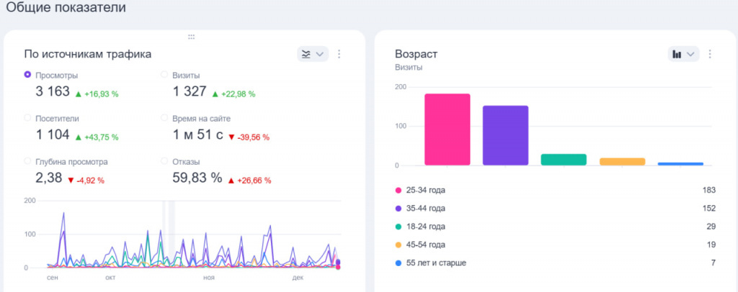Viewport: 738px width, 292px height.
Task: Click the legend count 152
Action: pos(709,209)
